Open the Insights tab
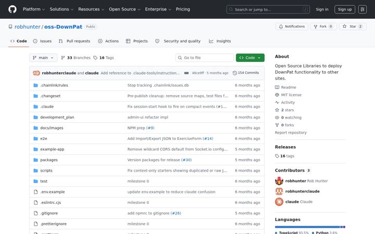 coord(220,41)
